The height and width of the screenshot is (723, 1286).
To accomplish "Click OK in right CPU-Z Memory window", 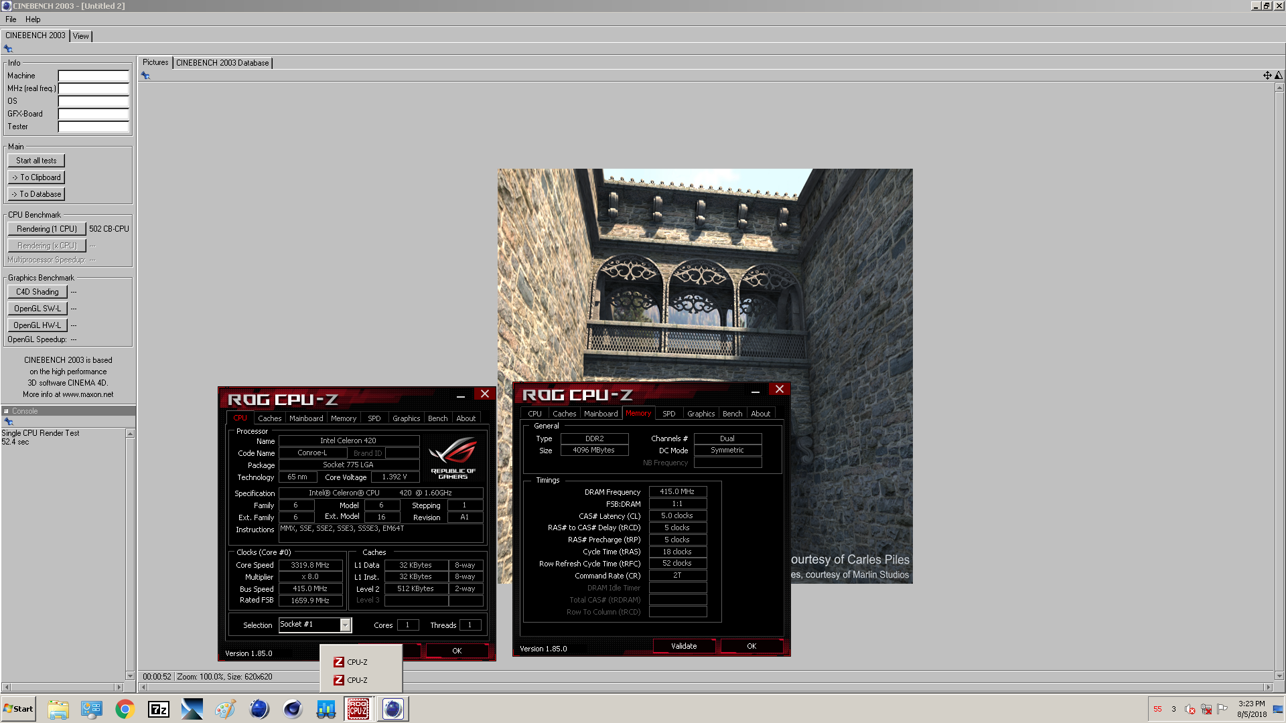I will pyautogui.click(x=752, y=646).
